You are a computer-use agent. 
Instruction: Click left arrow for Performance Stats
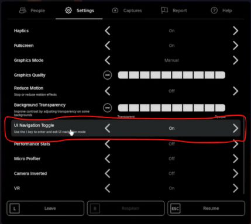(108, 144)
